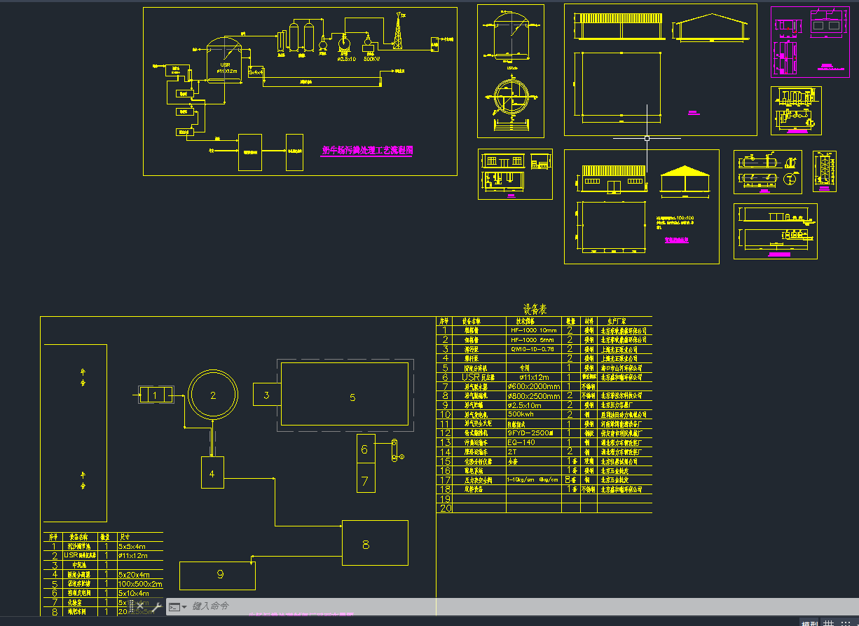859x626 pixels.
Task: Select row number 13 in equipment table
Action: tap(444, 442)
